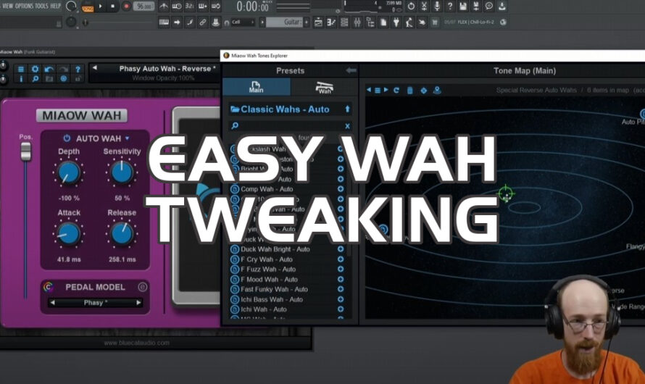Select next pedal model with right arrow
645x384 pixels.
(138, 303)
